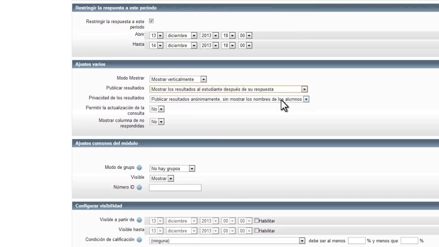Open the Abrir minute dropdown showing 00
Viewport: 439px width, 247px height.
[245, 35]
